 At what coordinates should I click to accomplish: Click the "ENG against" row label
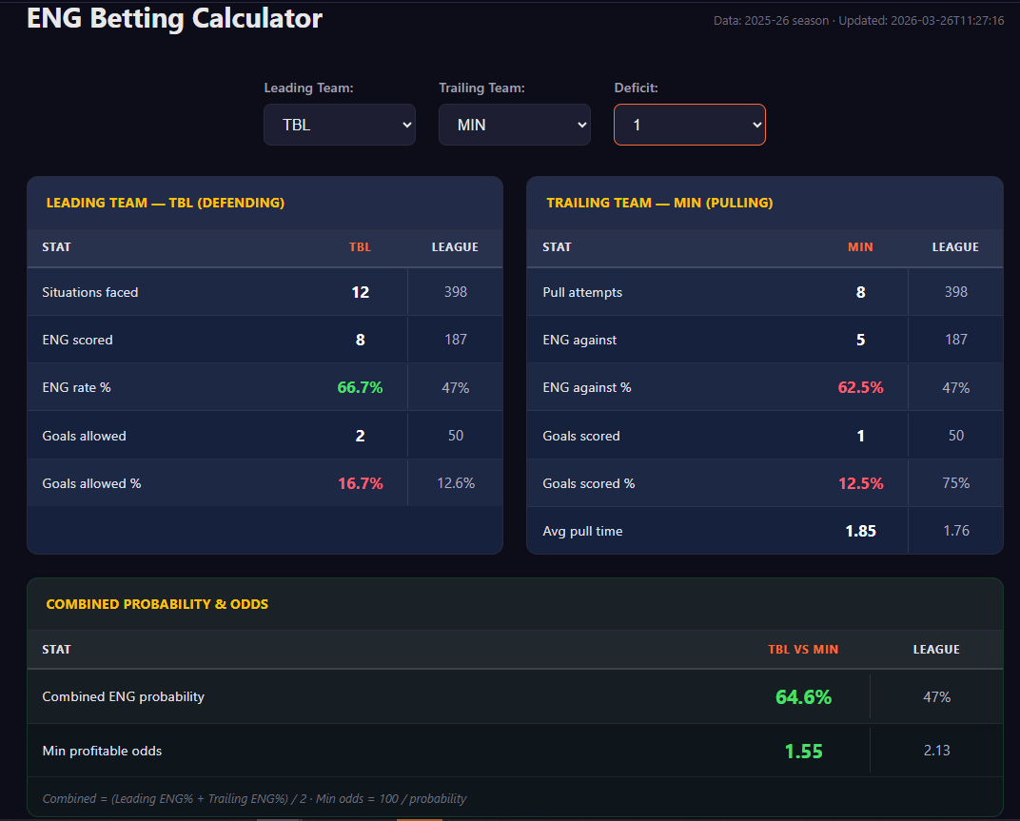click(579, 341)
